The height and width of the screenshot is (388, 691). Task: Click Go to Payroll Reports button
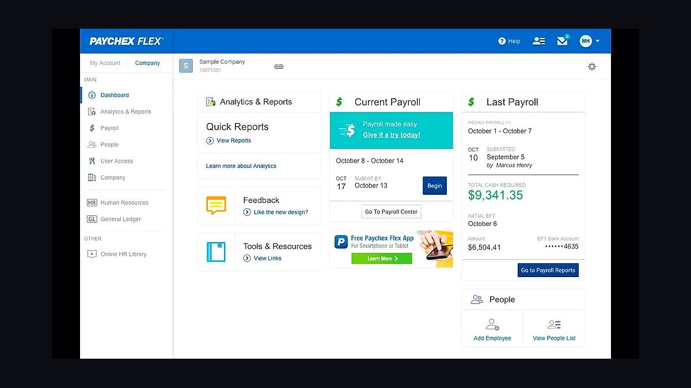point(548,270)
